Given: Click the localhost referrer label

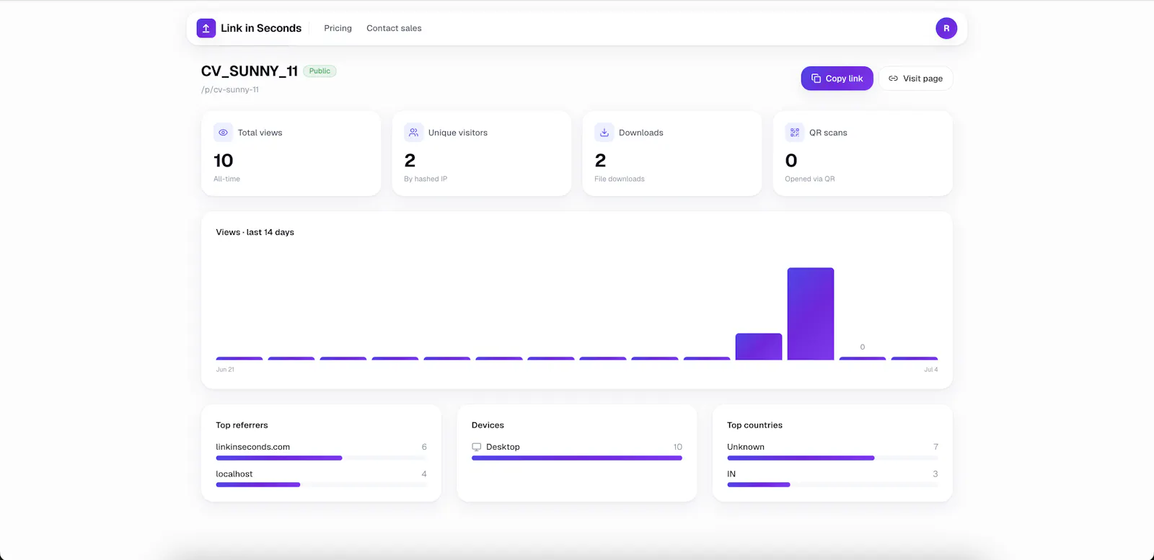Looking at the screenshot, I should click(234, 474).
